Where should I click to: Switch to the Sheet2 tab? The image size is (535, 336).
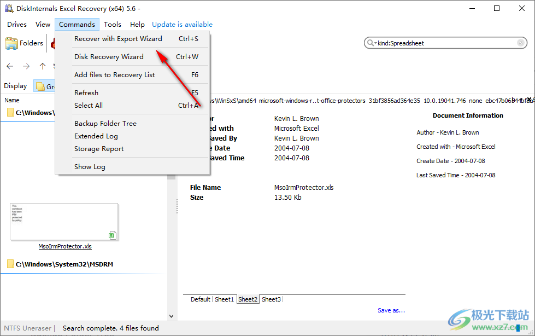(248, 299)
